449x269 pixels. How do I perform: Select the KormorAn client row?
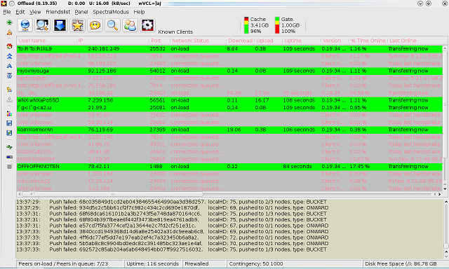(229, 130)
